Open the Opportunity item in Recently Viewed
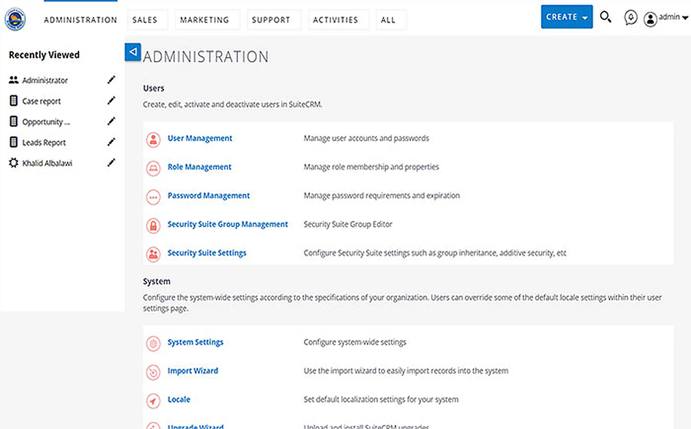 coord(46,122)
